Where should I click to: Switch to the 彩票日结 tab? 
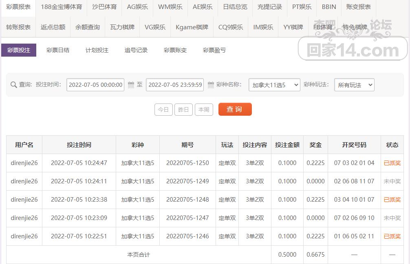click(57, 50)
